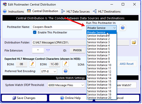Click the BOM value field 0B
142x104 pixels.
point(22,64)
